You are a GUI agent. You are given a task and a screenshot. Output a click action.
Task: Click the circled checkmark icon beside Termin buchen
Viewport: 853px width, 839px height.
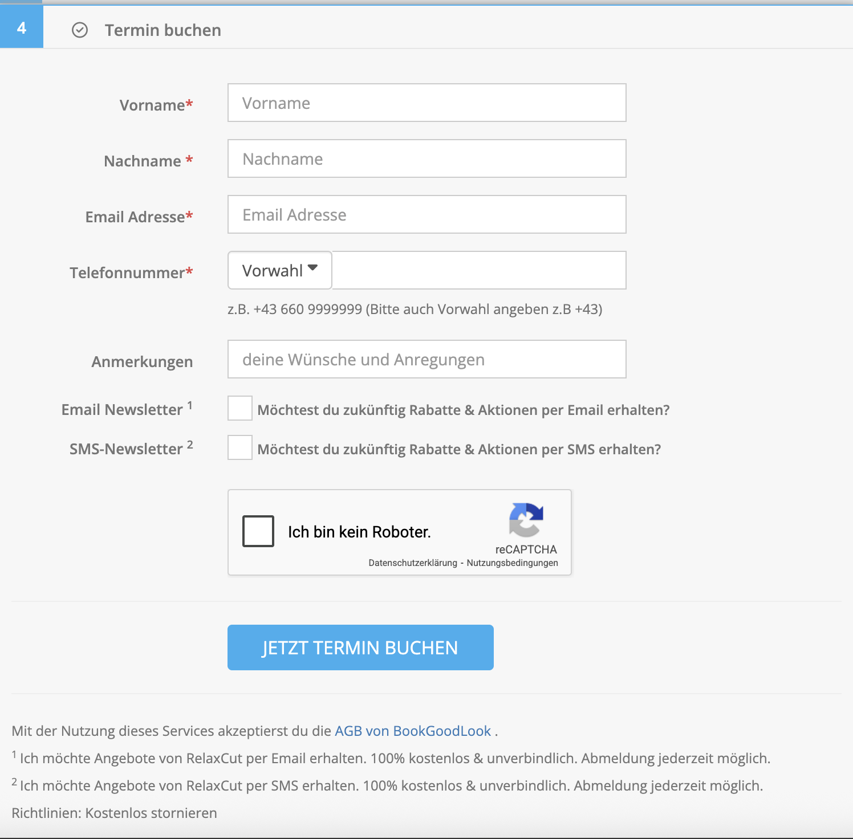pyautogui.click(x=80, y=30)
